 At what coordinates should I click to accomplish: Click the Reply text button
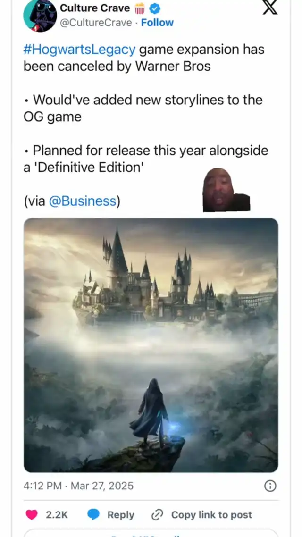tap(121, 515)
